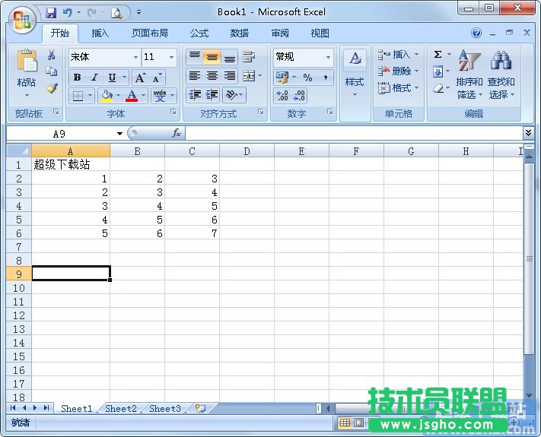Increase cell indent
541x437 pixels.
(212, 95)
